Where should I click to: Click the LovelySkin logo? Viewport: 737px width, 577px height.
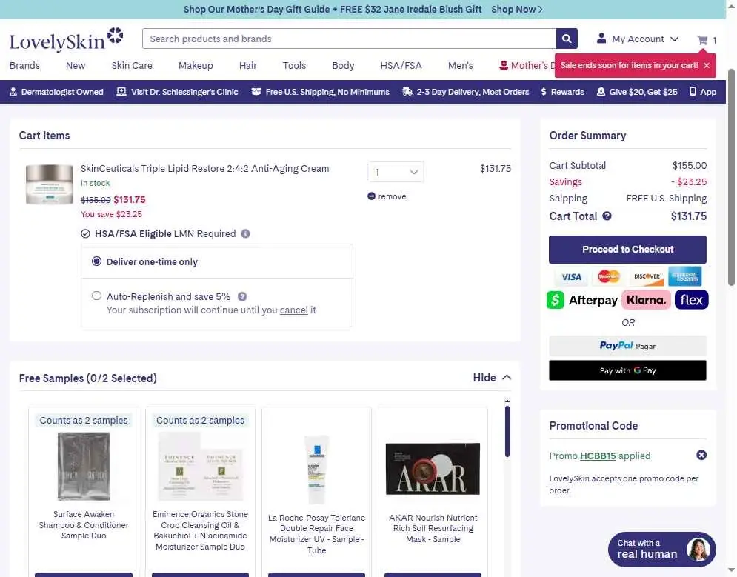(66, 39)
